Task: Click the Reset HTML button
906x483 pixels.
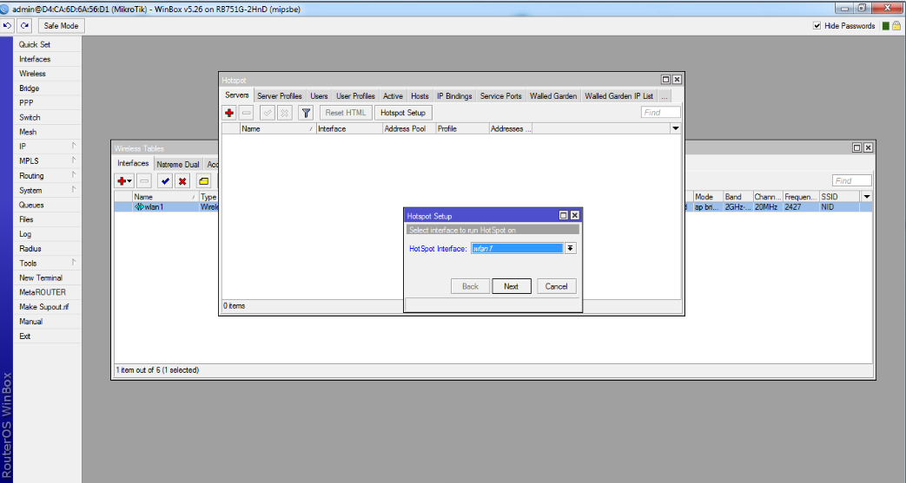Action: click(346, 113)
